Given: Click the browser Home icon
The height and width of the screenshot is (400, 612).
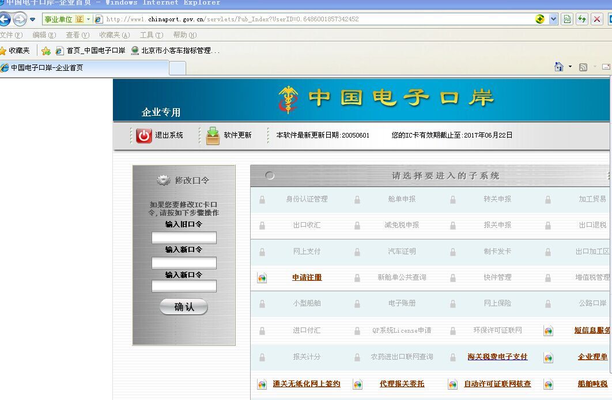Looking at the screenshot, I should pos(558,67).
